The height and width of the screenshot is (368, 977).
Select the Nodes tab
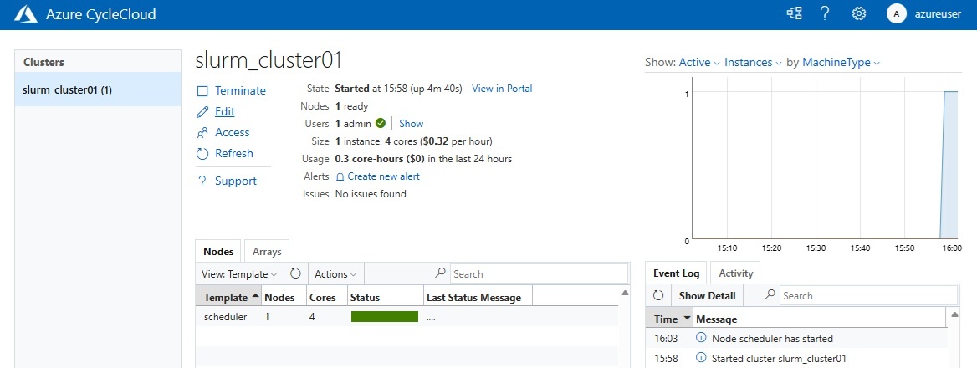click(218, 252)
